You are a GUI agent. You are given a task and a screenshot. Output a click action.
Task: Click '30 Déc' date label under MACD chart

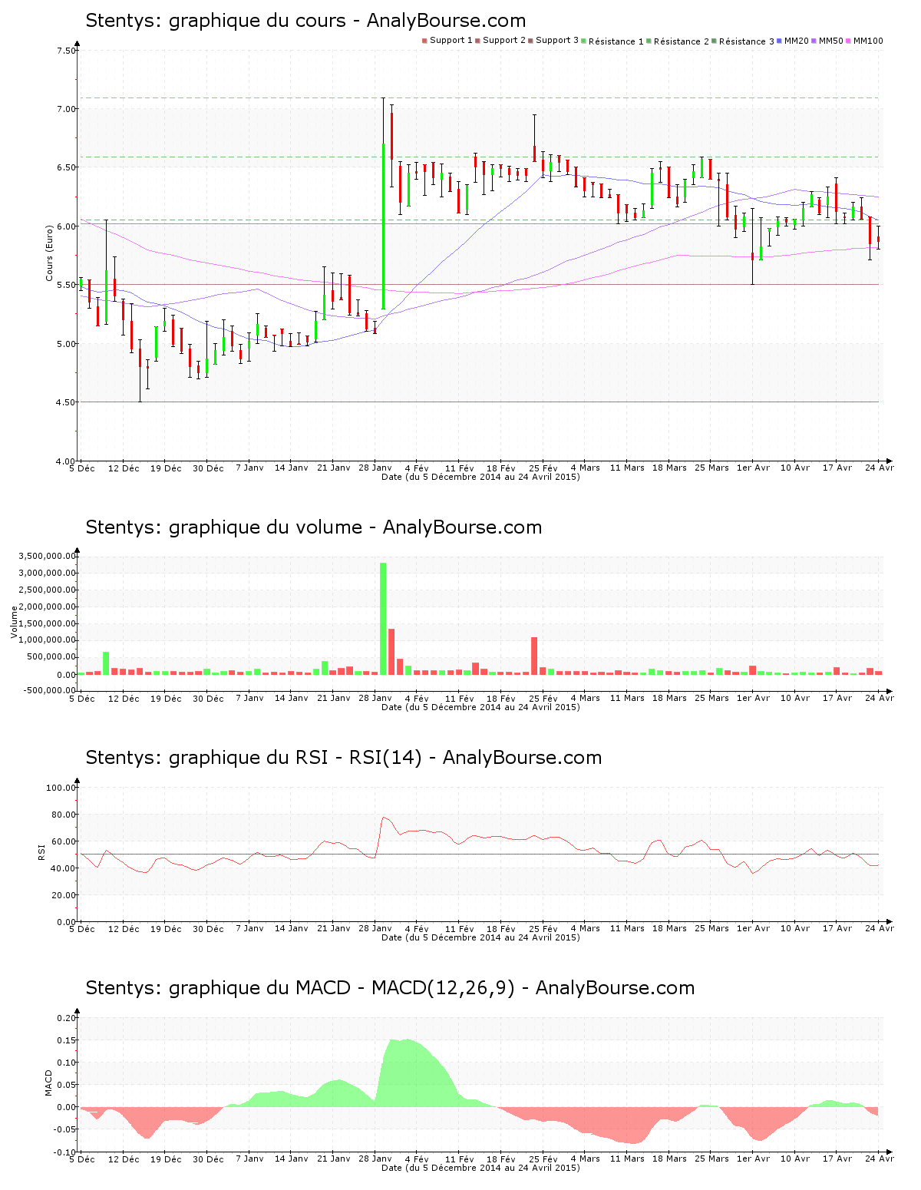click(208, 1159)
